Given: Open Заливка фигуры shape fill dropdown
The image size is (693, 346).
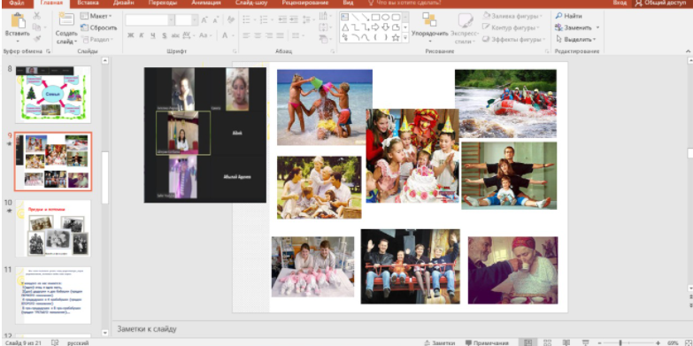Looking at the screenshot, I should click(512, 16).
